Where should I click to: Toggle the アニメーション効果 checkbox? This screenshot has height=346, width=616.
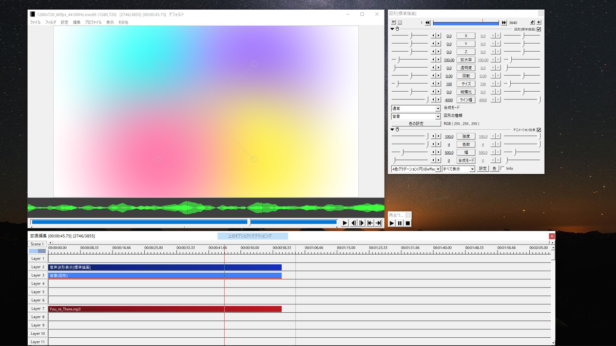[538, 130]
